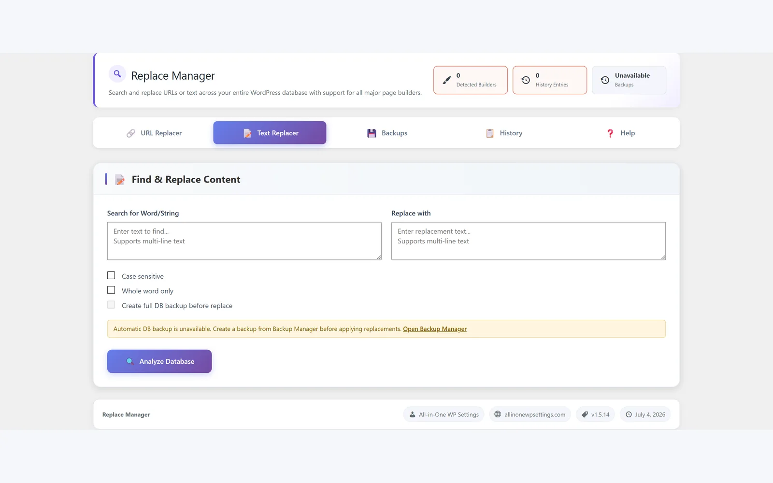773x483 pixels.
Task: Tick the Whole word only checkbox
Action: [111, 290]
